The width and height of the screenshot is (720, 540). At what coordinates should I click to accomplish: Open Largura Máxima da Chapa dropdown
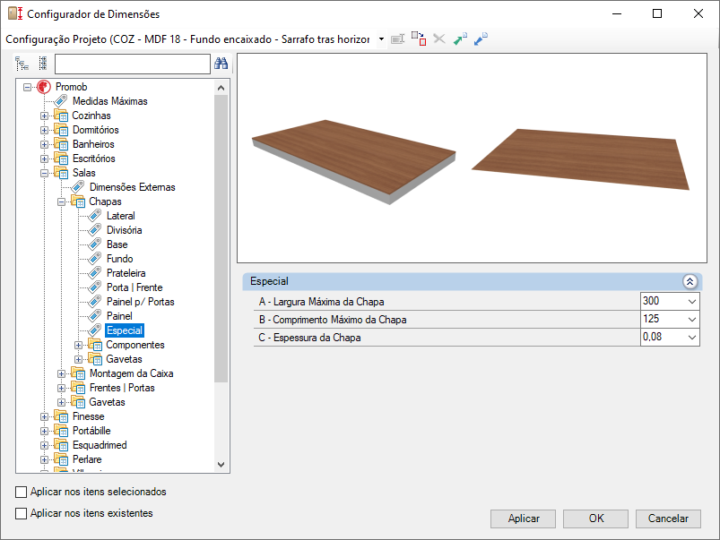[x=692, y=302]
